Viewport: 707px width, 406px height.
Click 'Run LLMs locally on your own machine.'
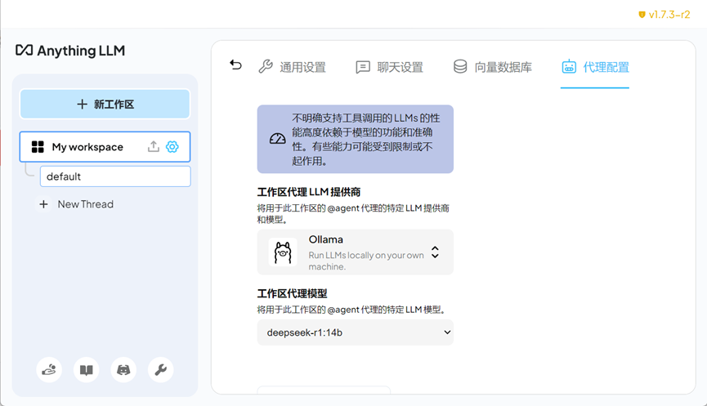[x=366, y=261]
